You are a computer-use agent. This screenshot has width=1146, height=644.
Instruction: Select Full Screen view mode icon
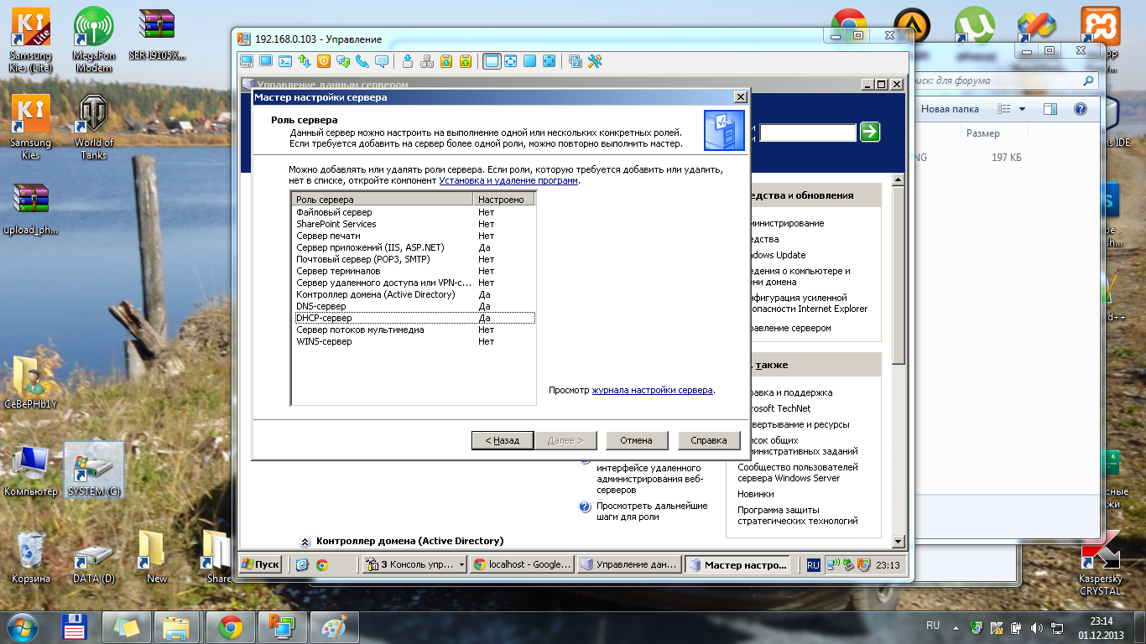(530, 61)
